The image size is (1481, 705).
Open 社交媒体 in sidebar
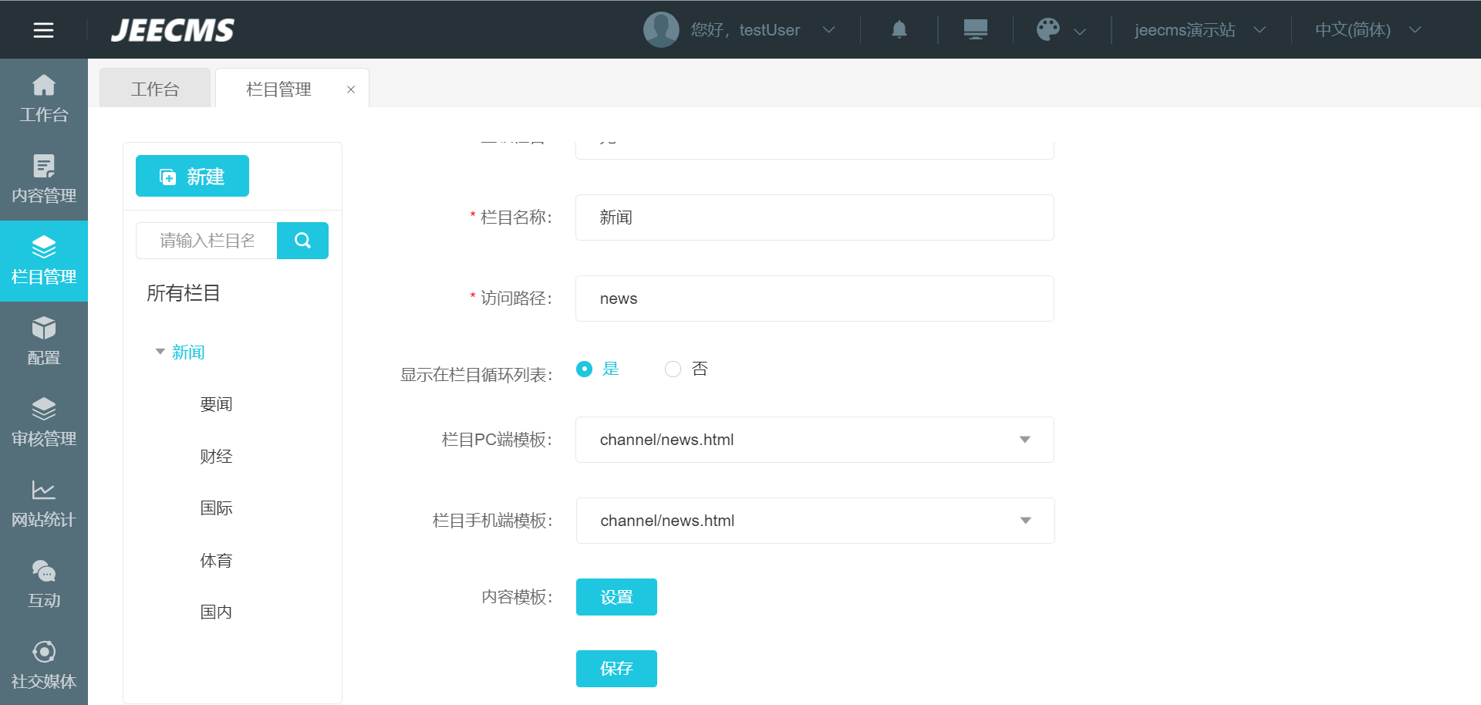coord(44,666)
